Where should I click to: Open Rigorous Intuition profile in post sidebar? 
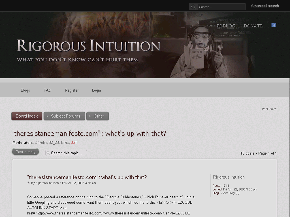pos(229,177)
